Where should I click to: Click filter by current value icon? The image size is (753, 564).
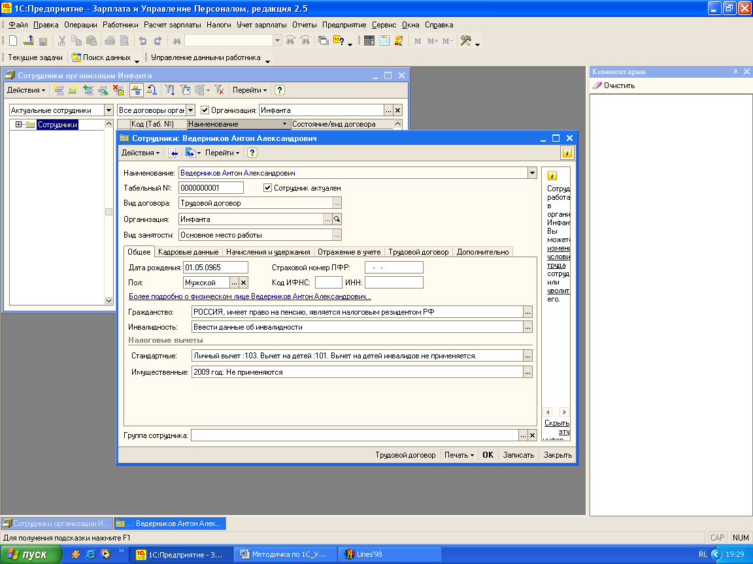(x=185, y=89)
